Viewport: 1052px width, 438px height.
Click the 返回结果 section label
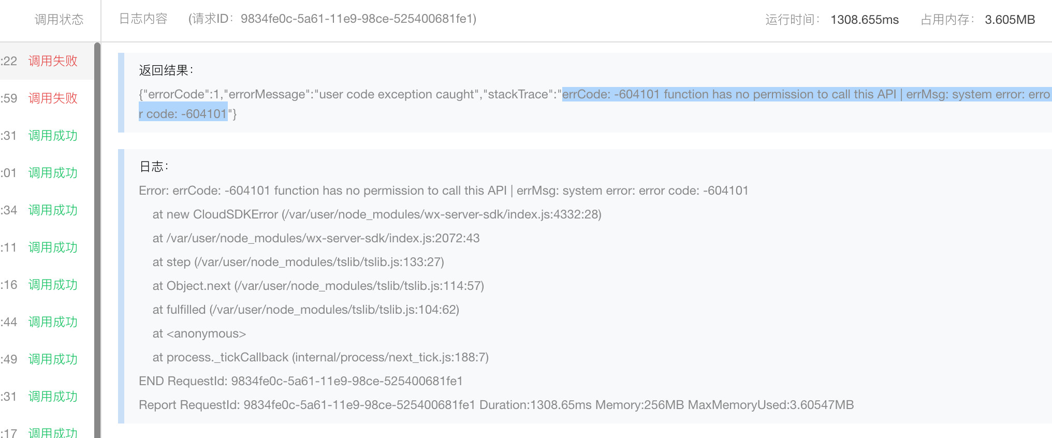tap(166, 70)
